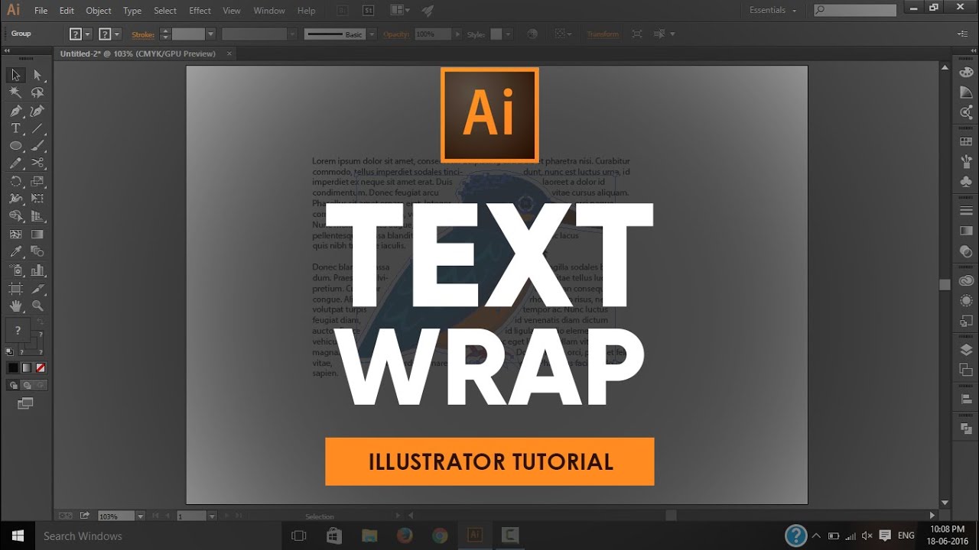Select the Free Transform tool

pos(37,199)
